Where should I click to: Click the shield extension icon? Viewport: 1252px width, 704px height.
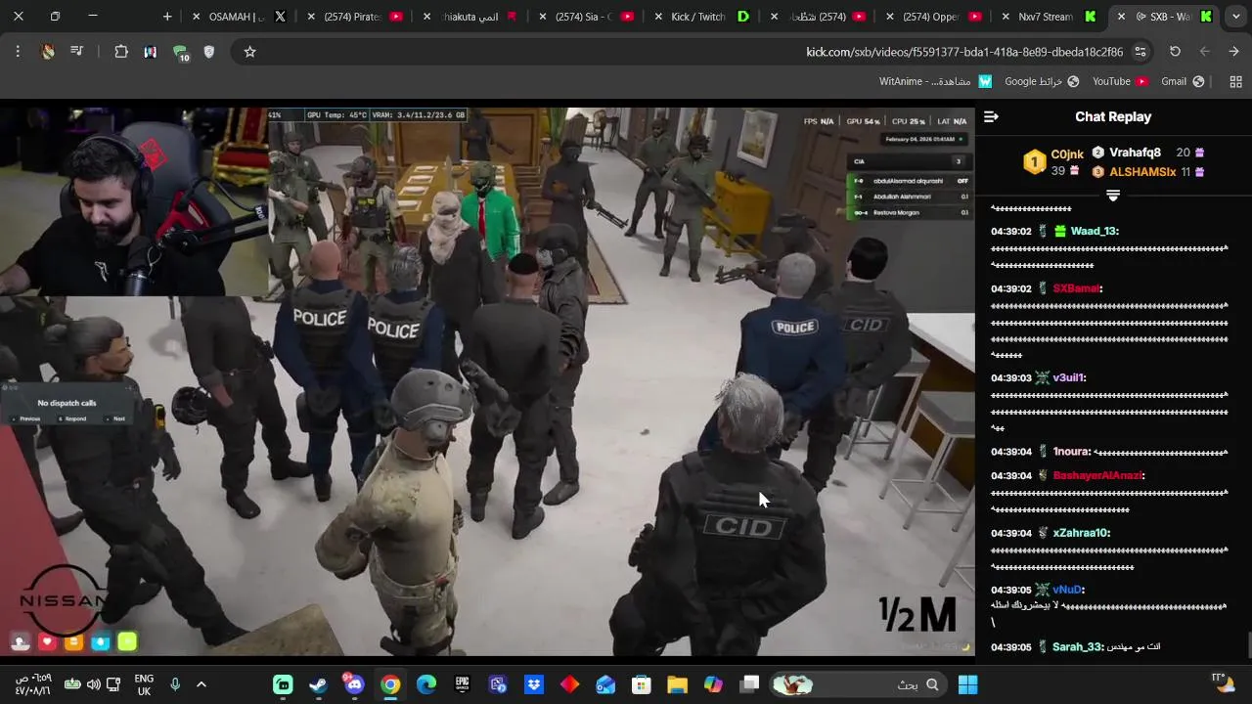208,52
